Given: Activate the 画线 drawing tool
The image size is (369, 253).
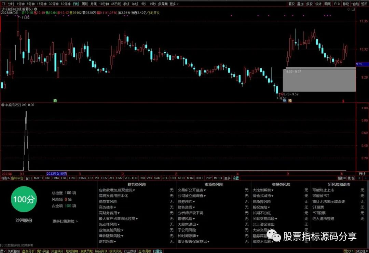Looking at the screenshot, I should click(x=328, y=4).
